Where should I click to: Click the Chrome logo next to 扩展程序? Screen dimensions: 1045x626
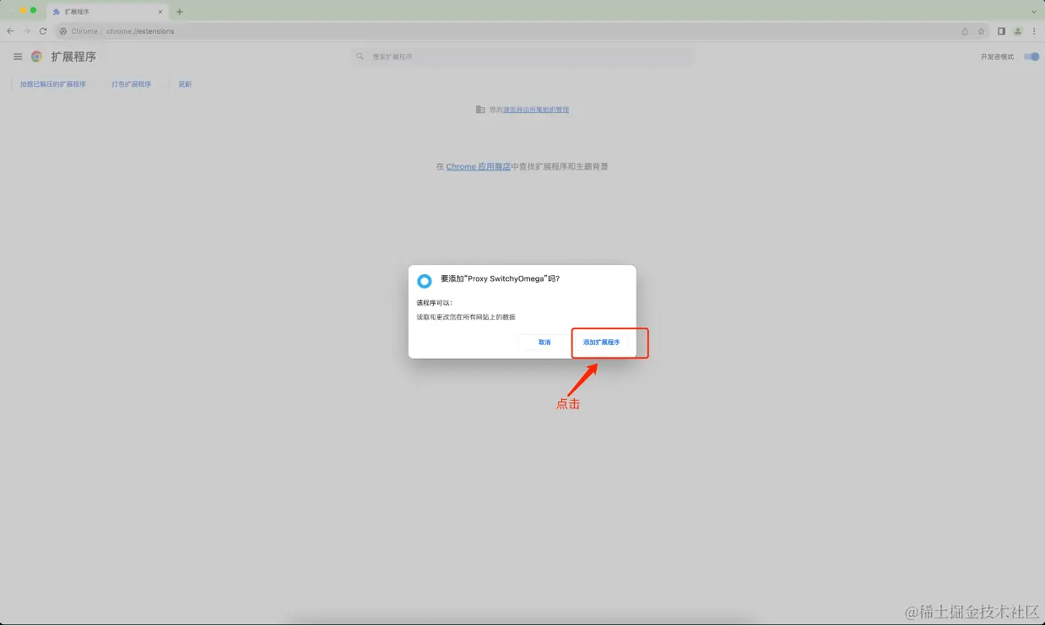(37, 57)
